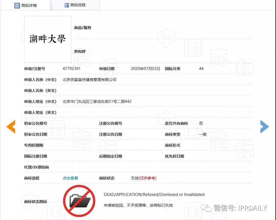
Task: Click the 是否共有商标 label
Action: pyautogui.click(x=176, y=123)
